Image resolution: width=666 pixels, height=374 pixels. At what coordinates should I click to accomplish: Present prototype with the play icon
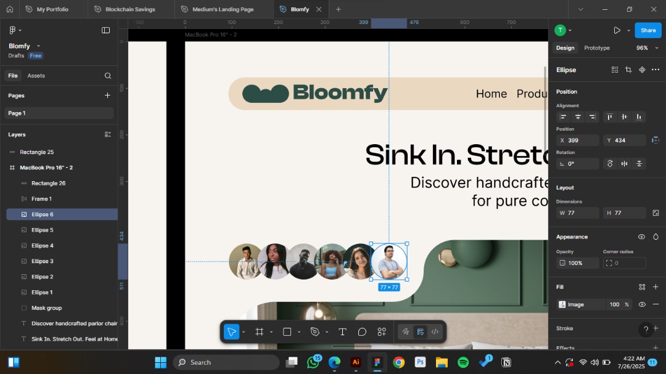(x=617, y=30)
